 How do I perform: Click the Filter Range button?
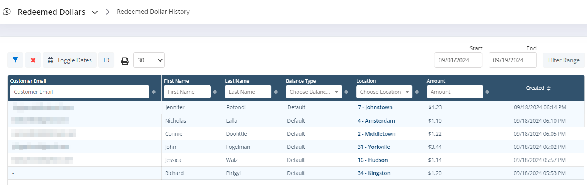click(x=564, y=60)
